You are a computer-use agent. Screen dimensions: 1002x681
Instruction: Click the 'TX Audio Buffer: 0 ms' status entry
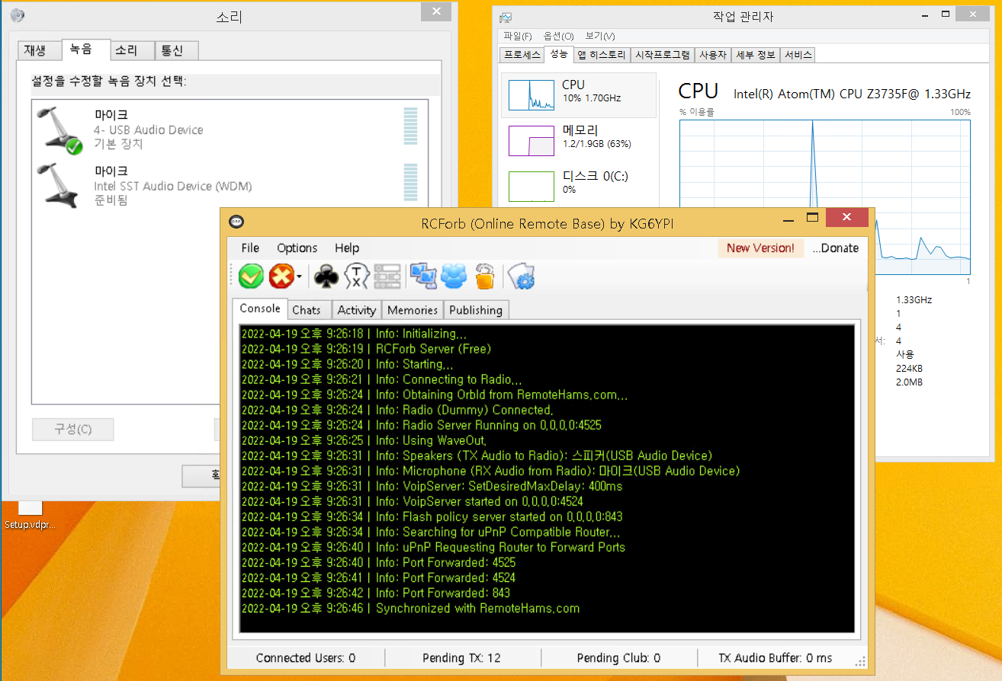(776, 657)
